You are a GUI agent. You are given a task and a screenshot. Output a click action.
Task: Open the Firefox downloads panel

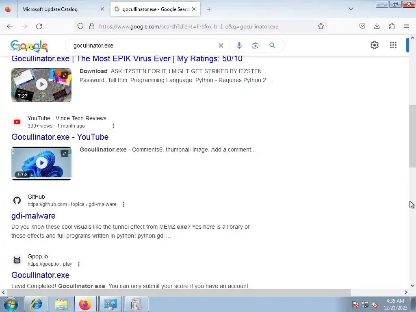point(377,26)
